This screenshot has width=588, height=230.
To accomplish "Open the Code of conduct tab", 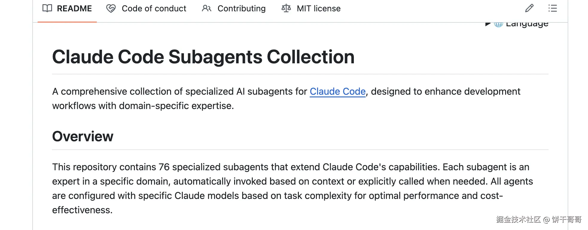I will pos(154,8).
